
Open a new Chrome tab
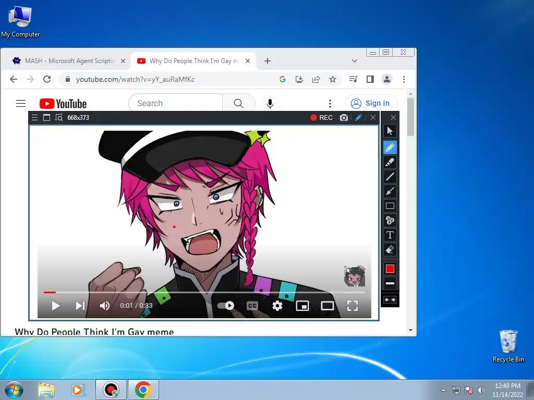click(x=268, y=61)
